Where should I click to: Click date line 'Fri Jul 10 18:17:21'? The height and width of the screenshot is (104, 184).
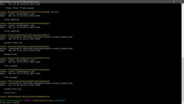[x=20, y=85]
